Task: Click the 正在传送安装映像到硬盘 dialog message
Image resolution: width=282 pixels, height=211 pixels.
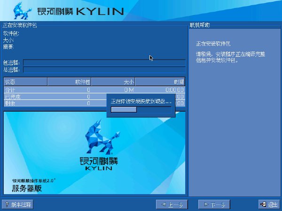Action: 141,101
